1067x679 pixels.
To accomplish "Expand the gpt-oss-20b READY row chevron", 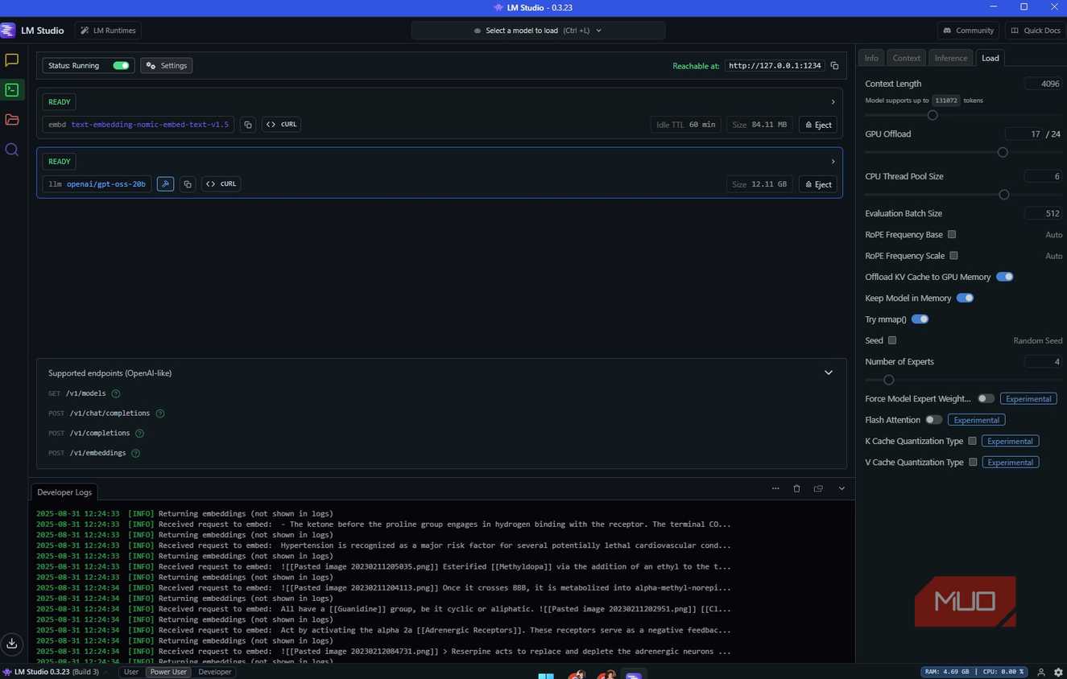I will pyautogui.click(x=833, y=162).
